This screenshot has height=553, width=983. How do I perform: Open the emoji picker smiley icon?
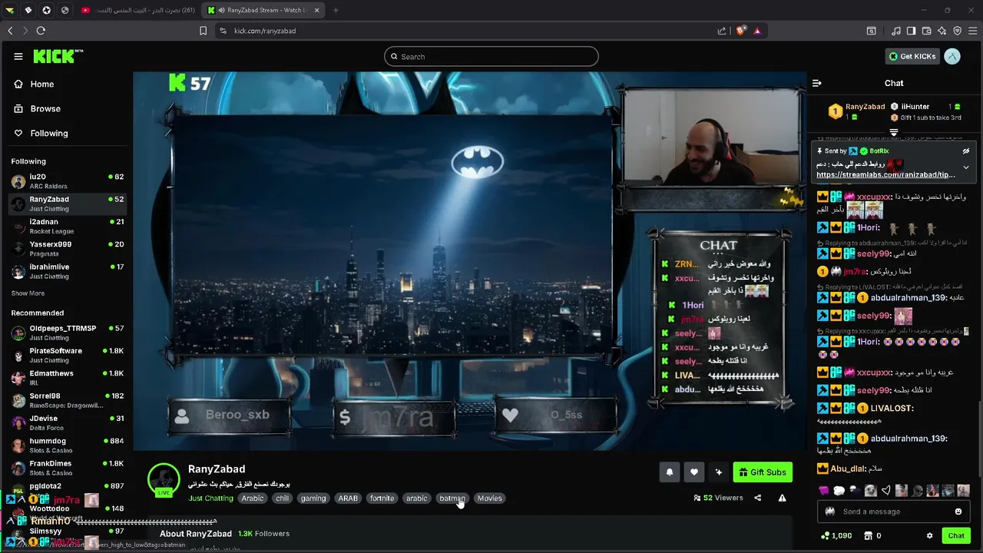[958, 512]
